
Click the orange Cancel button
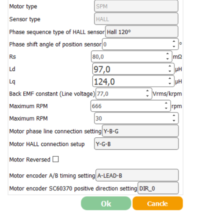(x=158, y=204)
